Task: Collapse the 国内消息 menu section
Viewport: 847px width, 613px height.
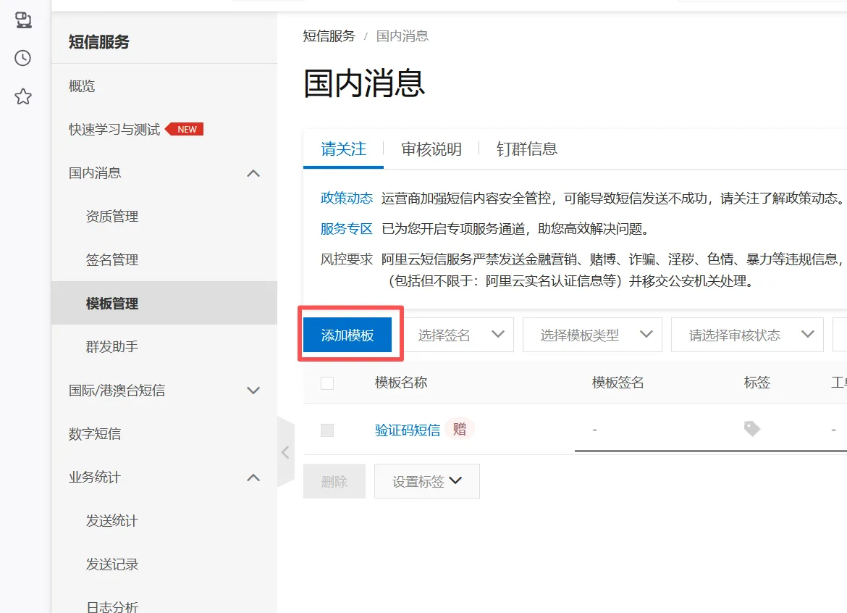Action: (253, 173)
